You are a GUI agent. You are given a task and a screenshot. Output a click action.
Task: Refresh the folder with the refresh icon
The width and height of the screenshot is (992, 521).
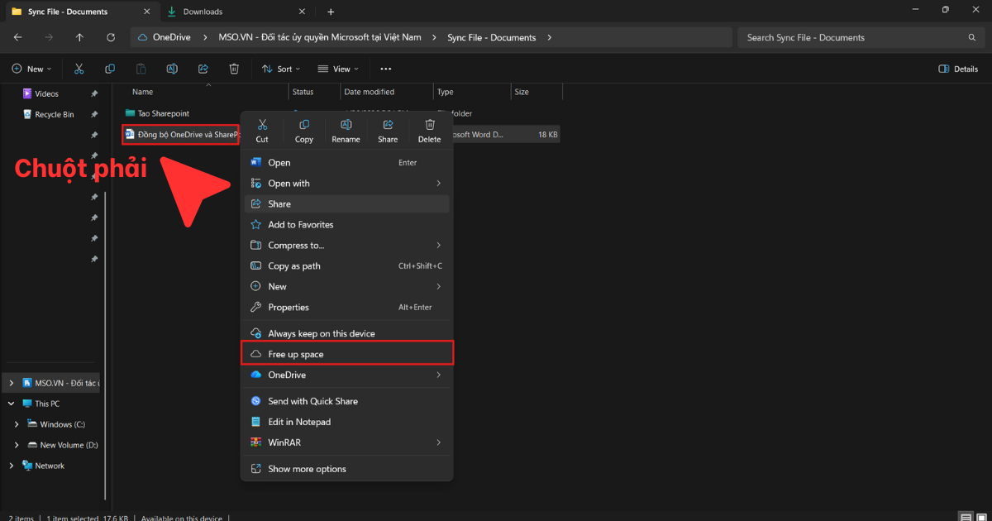110,37
